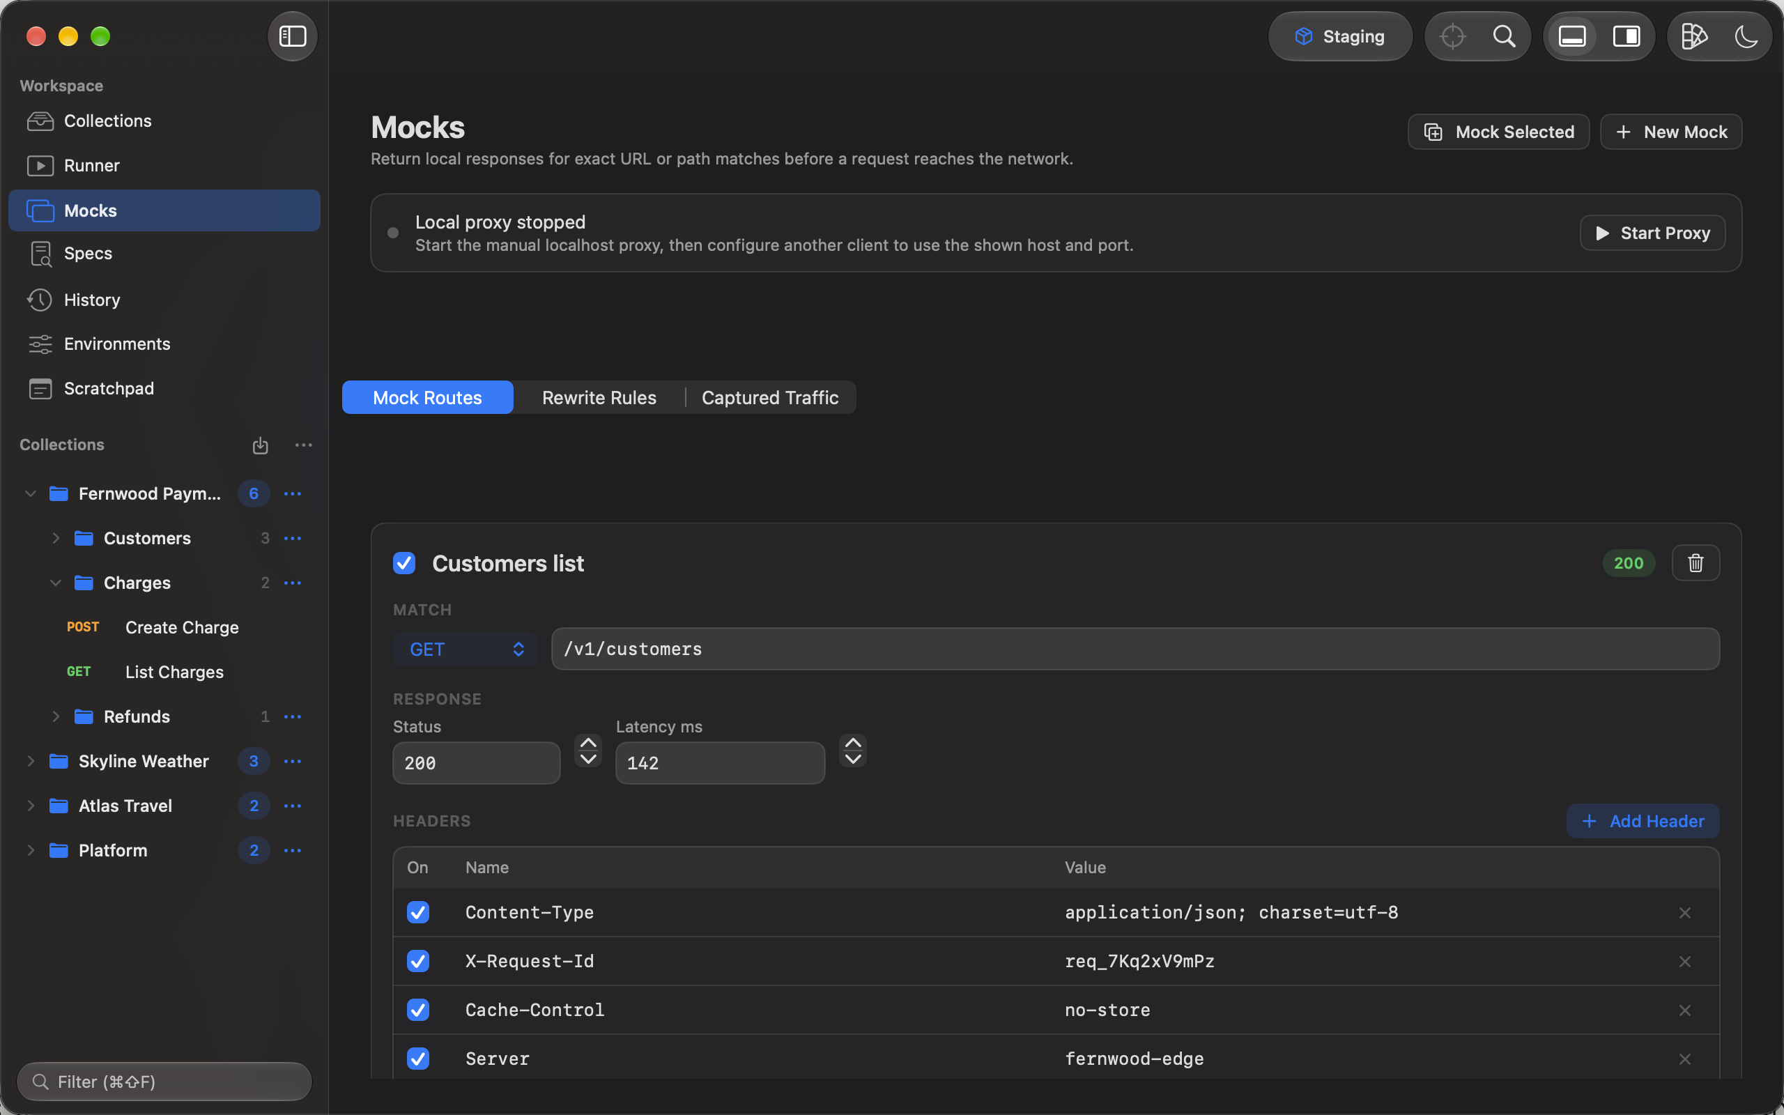Image resolution: width=1784 pixels, height=1115 pixels.
Task: Open Specs in the workspace sidebar
Action: pyautogui.click(x=164, y=254)
